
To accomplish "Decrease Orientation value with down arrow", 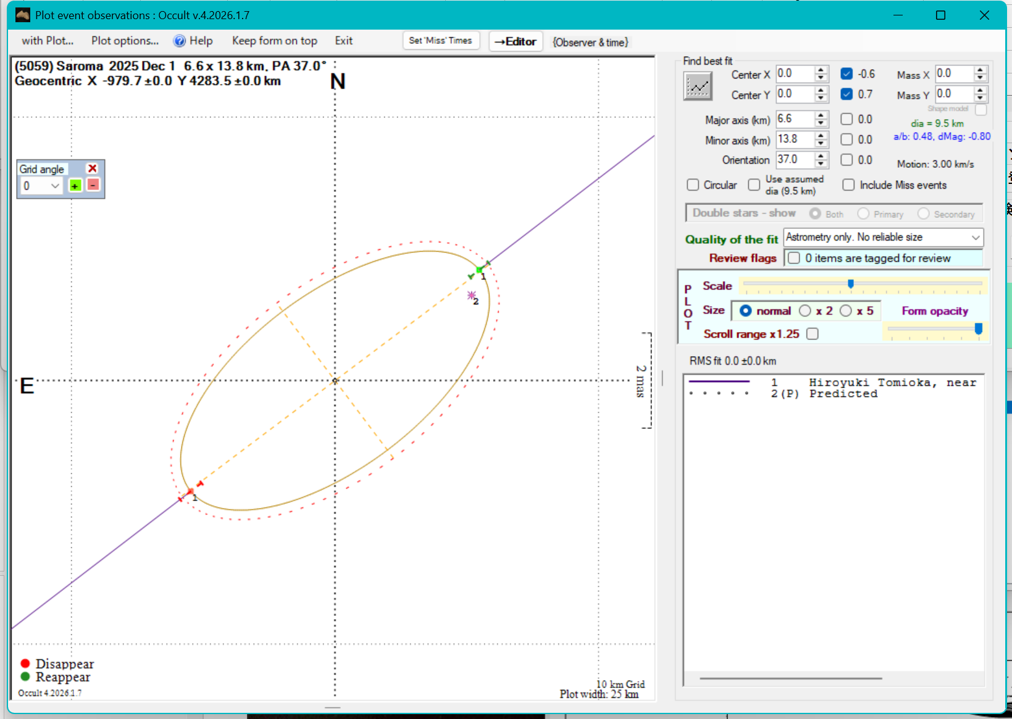I will (x=821, y=164).
